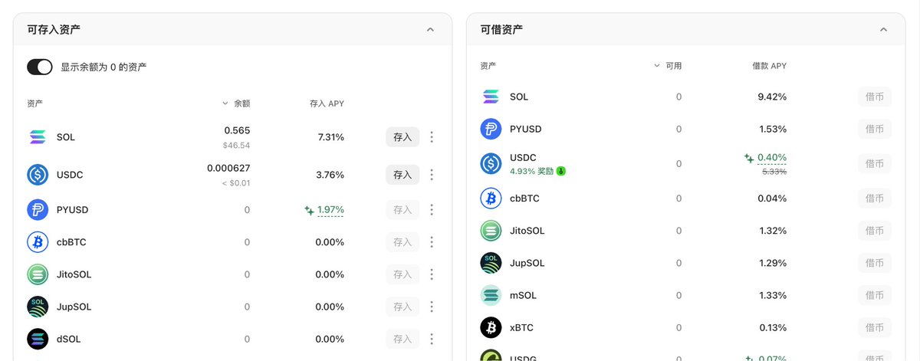Click the JupSOL icon in borrowable assets
The width and height of the screenshot is (920, 361).
click(x=491, y=263)
